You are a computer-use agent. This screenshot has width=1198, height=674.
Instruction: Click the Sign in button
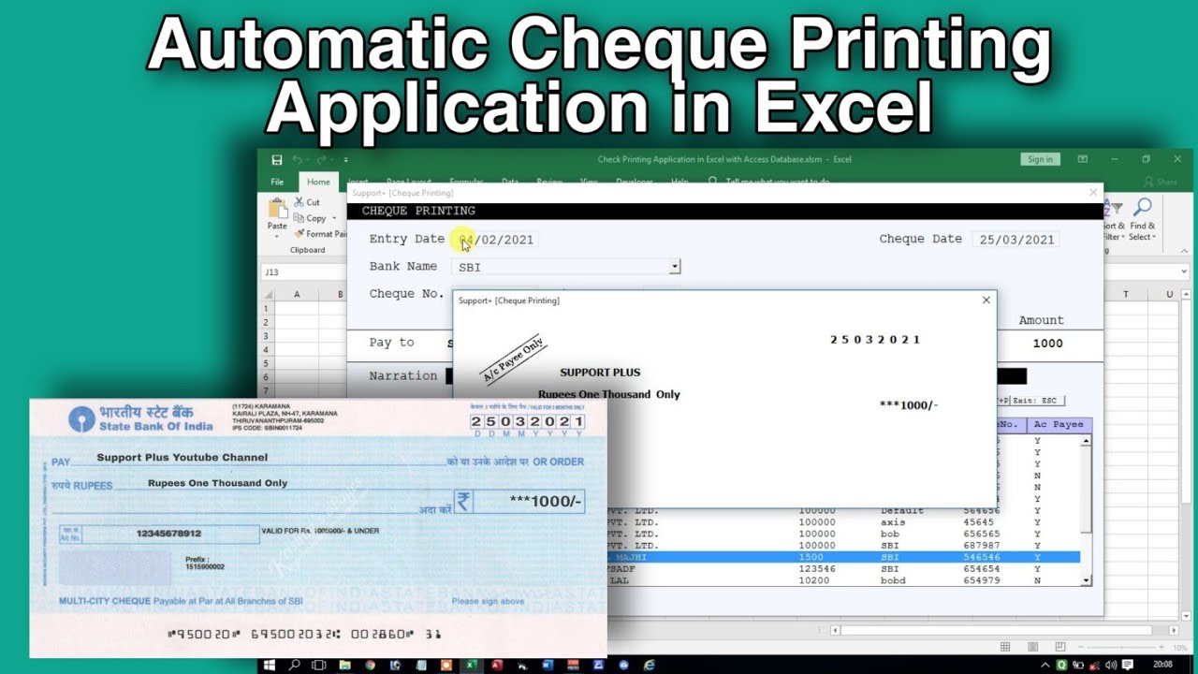pos(1040,159)
